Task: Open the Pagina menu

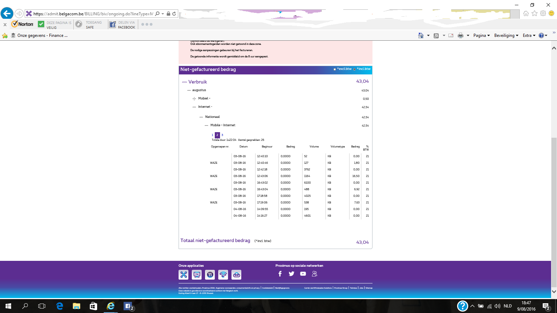Action: coord(481,35)
